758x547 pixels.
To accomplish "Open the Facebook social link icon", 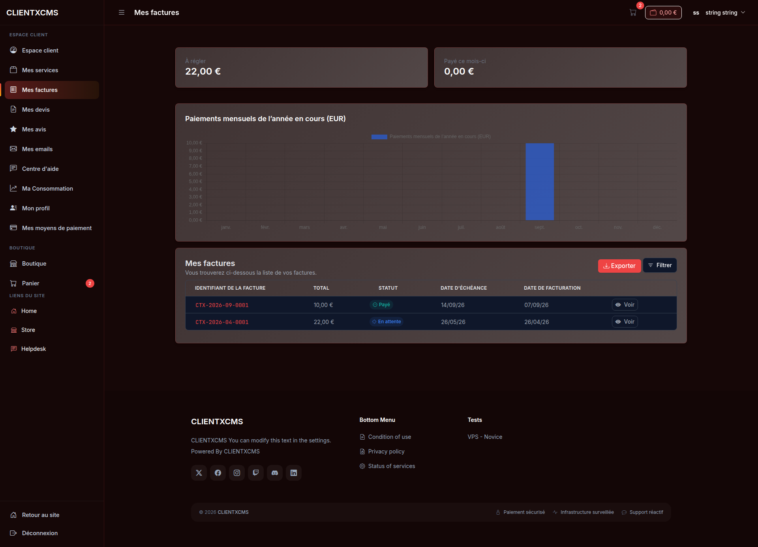I will pos(218,473).
